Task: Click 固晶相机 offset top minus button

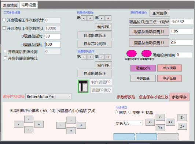Action: pos(29,119)
